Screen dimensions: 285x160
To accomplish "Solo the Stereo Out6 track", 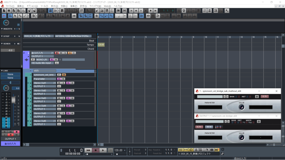I will (63, 121).
